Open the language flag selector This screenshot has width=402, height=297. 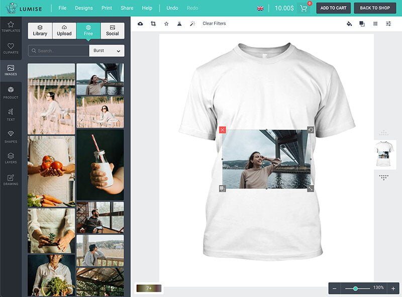point(260,8)
